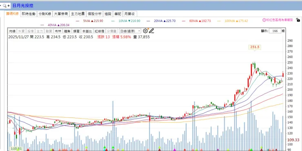Click the 60MA legend line swatch

[184, 21]
